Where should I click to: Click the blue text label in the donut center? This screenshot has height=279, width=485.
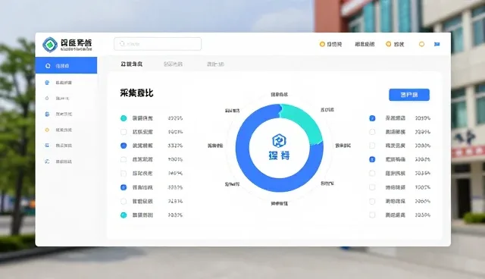(279, 155)
